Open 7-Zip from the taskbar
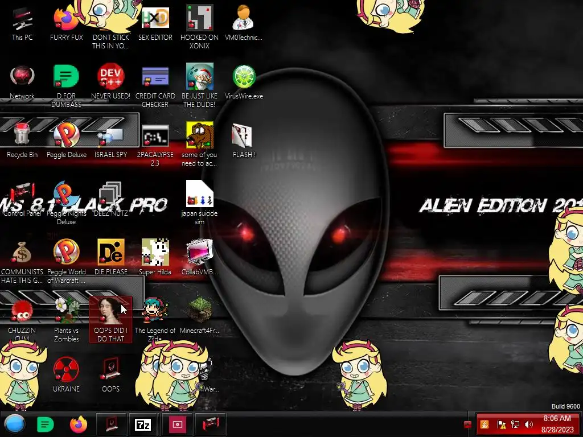583x437 pixels. (143, 424)
